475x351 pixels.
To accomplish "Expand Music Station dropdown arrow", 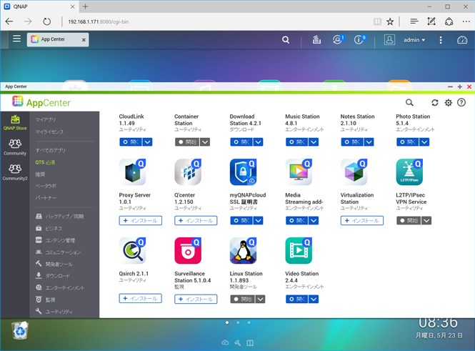I will [314, 142].
